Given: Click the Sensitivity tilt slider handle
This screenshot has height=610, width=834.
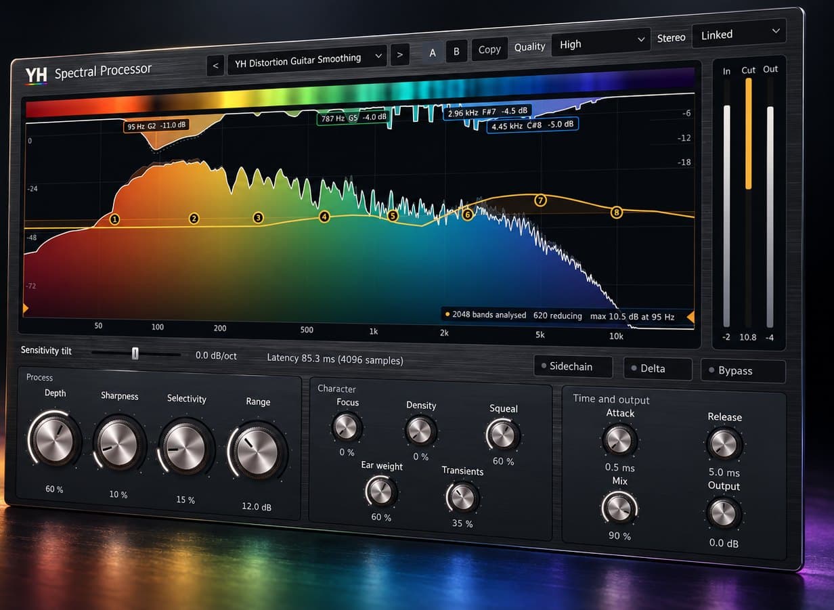Looking at the screenshot, I should click(x=135, y=353).
